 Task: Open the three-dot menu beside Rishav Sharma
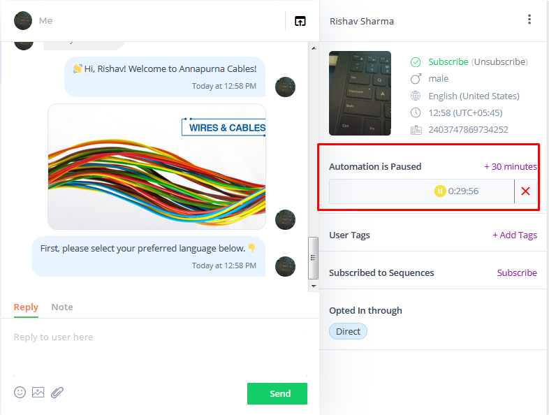[x=529, y=20]
